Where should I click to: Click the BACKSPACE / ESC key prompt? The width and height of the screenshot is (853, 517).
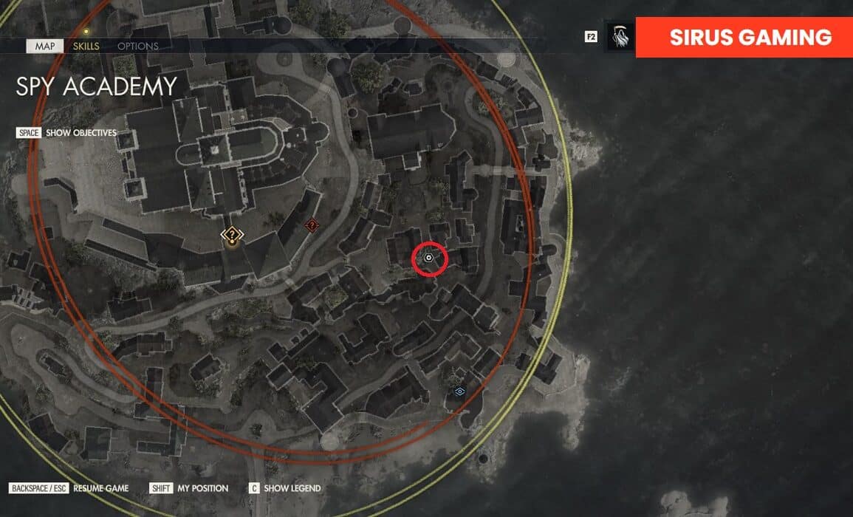(x=38, y=488)
